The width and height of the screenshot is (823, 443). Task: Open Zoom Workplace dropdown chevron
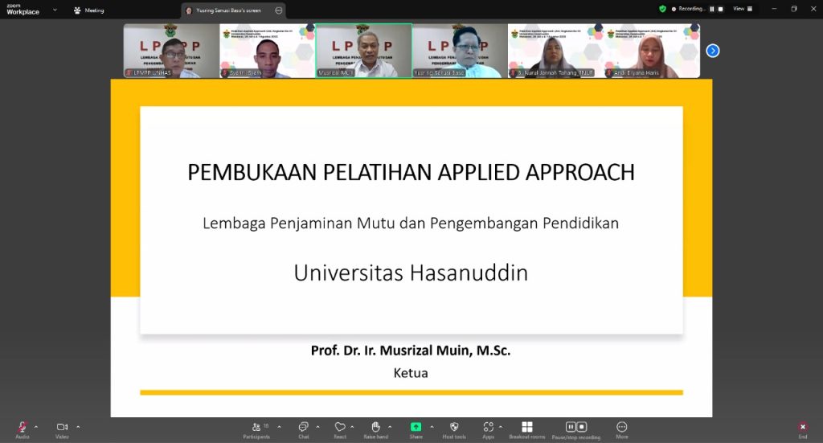[55, 10]
